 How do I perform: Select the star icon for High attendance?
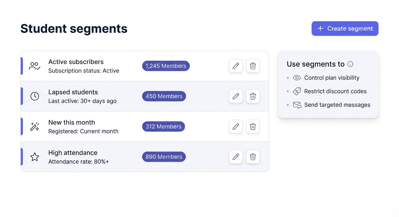click(34, 157)
